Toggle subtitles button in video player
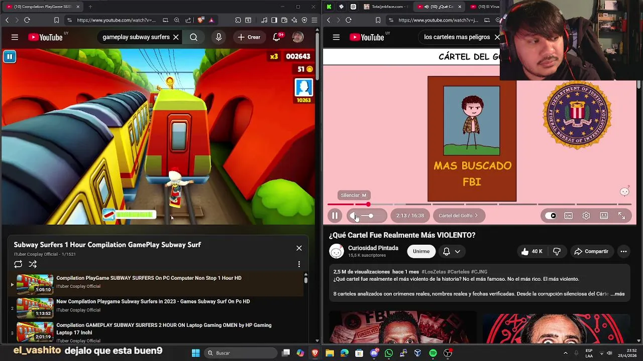Screen dimensions: 643x361 (x=568, y=216)
